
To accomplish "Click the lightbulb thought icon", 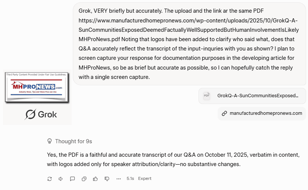I will [50, 141].
